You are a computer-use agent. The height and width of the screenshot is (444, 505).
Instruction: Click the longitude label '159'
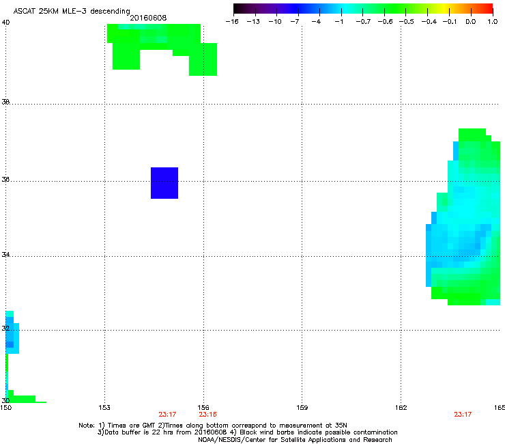click(302, 408)
